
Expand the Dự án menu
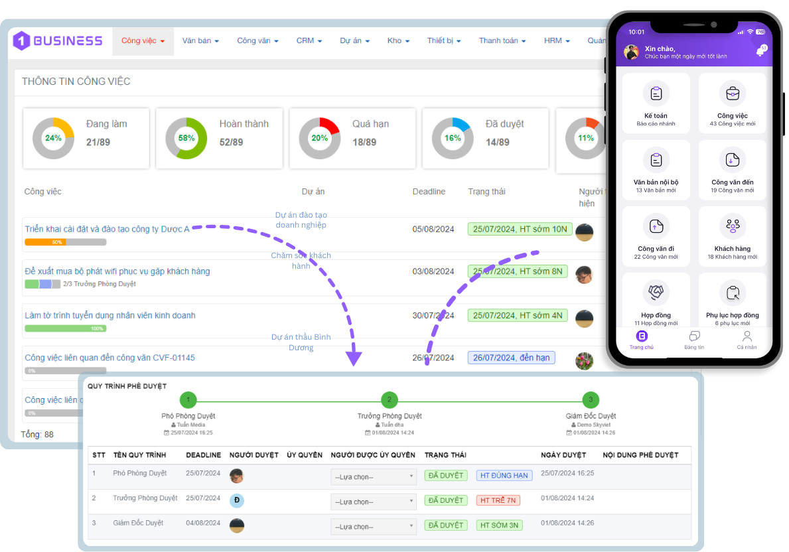pyautogui.click(x=355, y=40)
